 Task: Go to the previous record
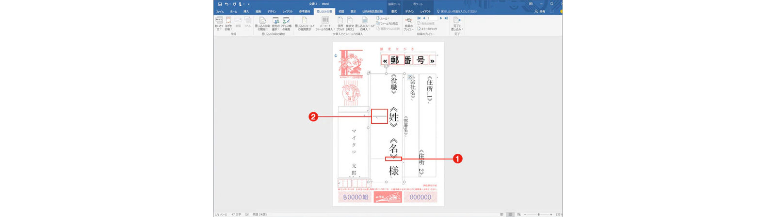pyautogui.click(x=424, y=18)
